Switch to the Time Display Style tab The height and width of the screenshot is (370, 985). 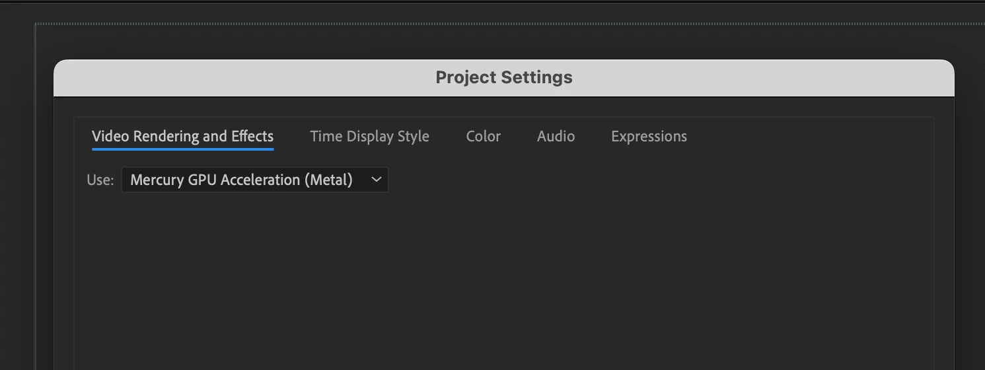(369, 137)
